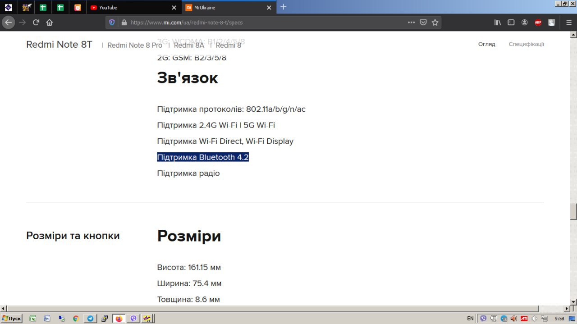Open the orange pinned tab

78,8
